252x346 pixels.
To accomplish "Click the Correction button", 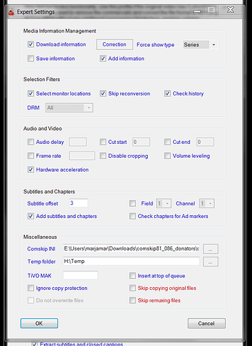I will click(115, 44).
